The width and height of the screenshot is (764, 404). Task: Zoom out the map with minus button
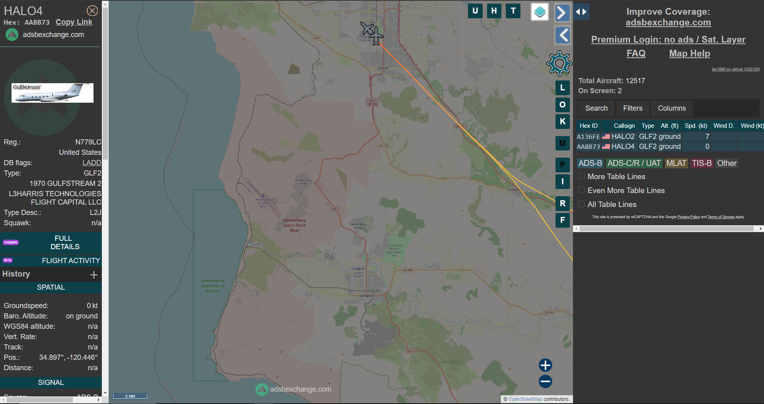546,381
